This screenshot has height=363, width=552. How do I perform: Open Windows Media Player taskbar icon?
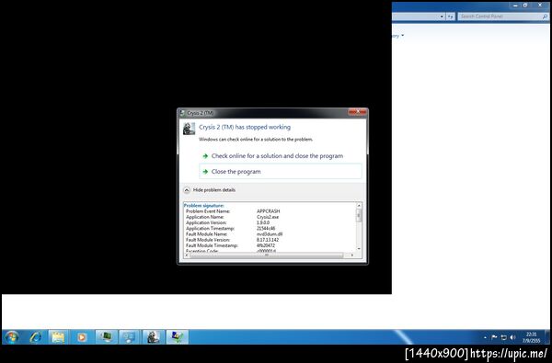(x=82, y=337)
